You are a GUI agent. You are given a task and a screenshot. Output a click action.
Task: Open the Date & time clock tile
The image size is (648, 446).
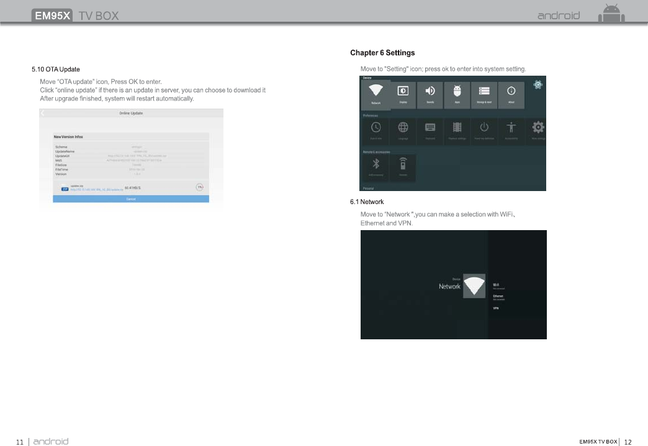376,132
